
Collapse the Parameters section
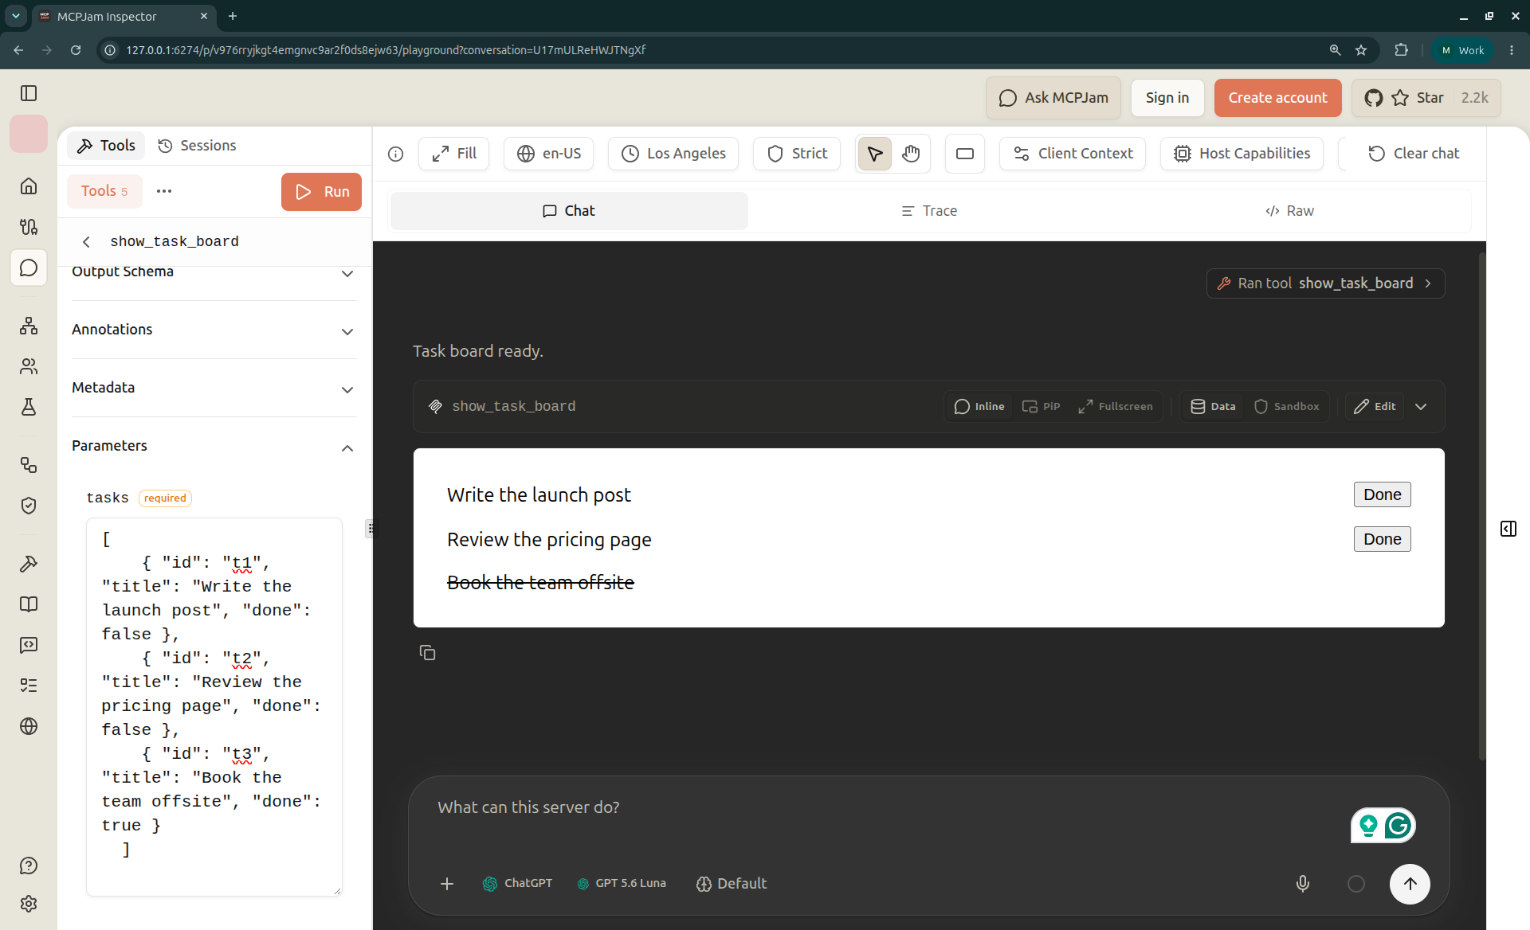214,446
